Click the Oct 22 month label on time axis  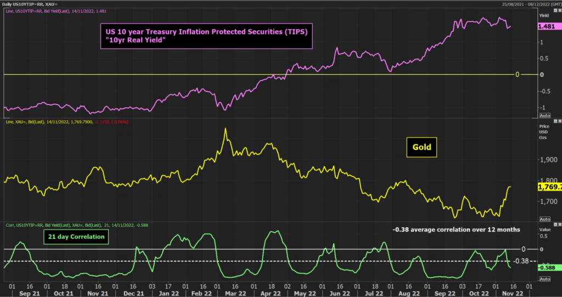[x=479, y=293]
